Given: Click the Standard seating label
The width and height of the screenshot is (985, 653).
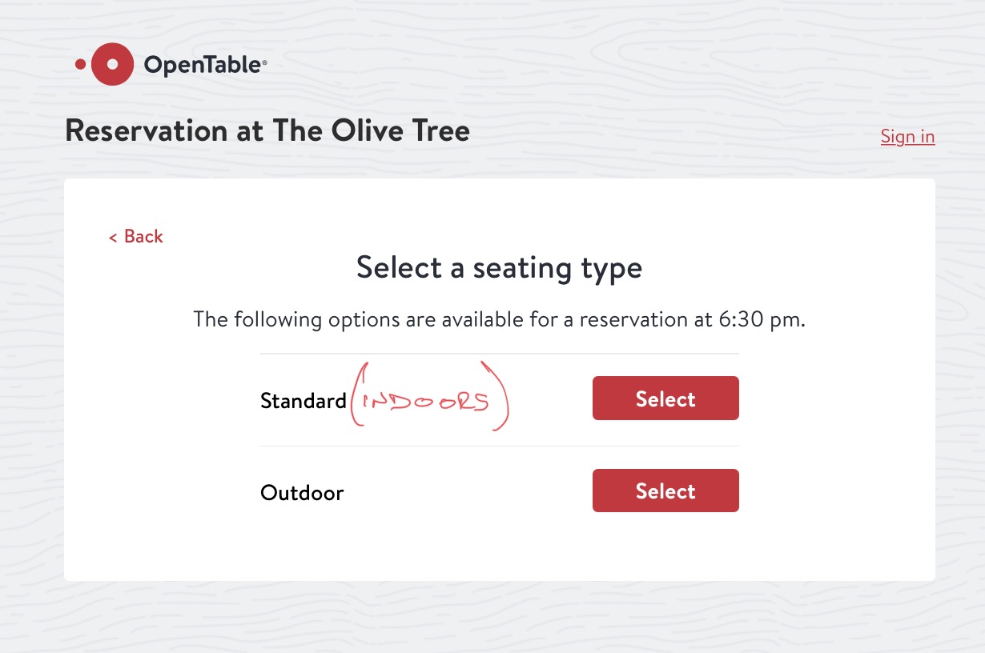Looking at the screenshot, I should pos(304,401).
